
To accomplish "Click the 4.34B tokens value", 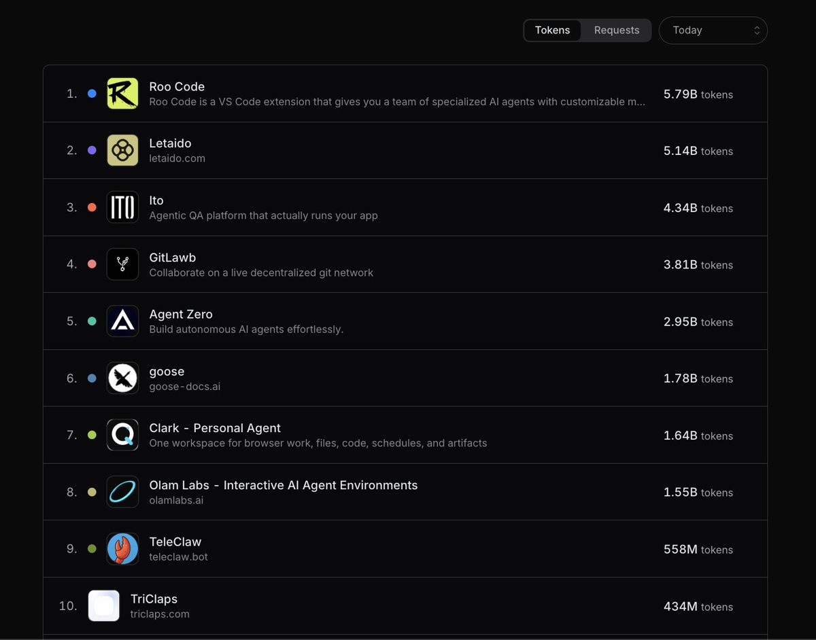I will pyautogui.click(x=698, y=208).
